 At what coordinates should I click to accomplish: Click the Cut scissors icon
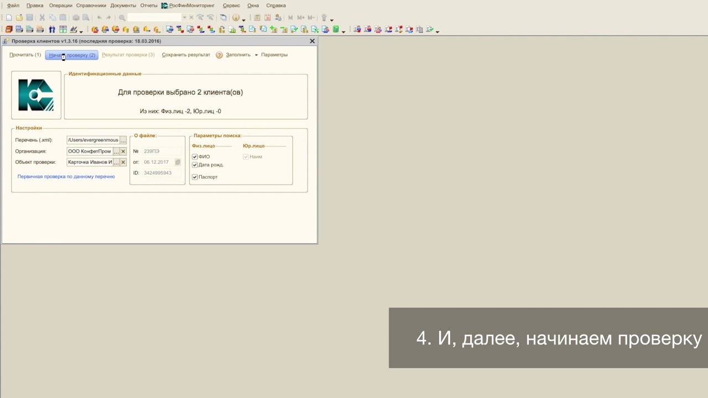41,18
